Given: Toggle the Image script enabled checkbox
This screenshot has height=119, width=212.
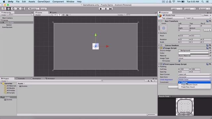Looking at the screenshot, I should (164, 48).
